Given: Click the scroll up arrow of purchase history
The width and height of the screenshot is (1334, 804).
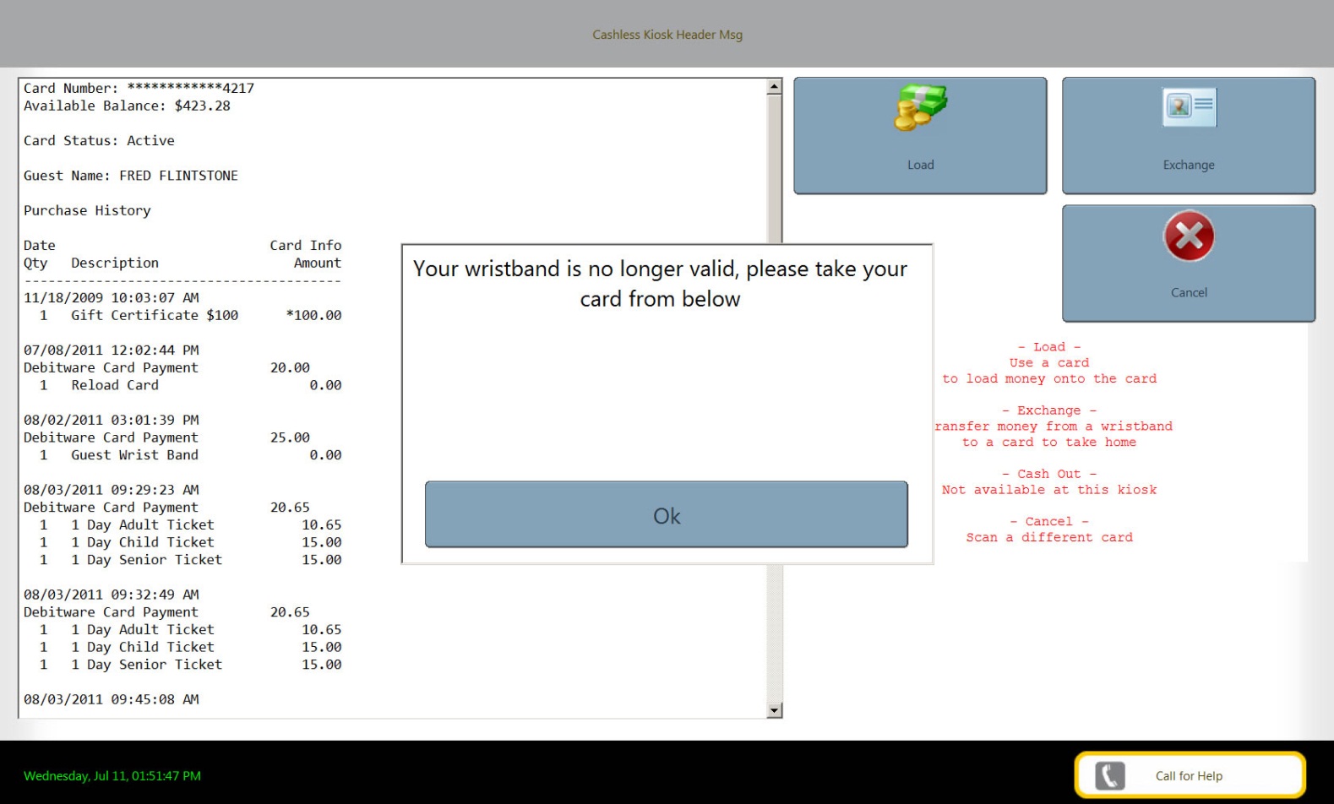Looking at the screenshot, I should (x=774, y=87).
